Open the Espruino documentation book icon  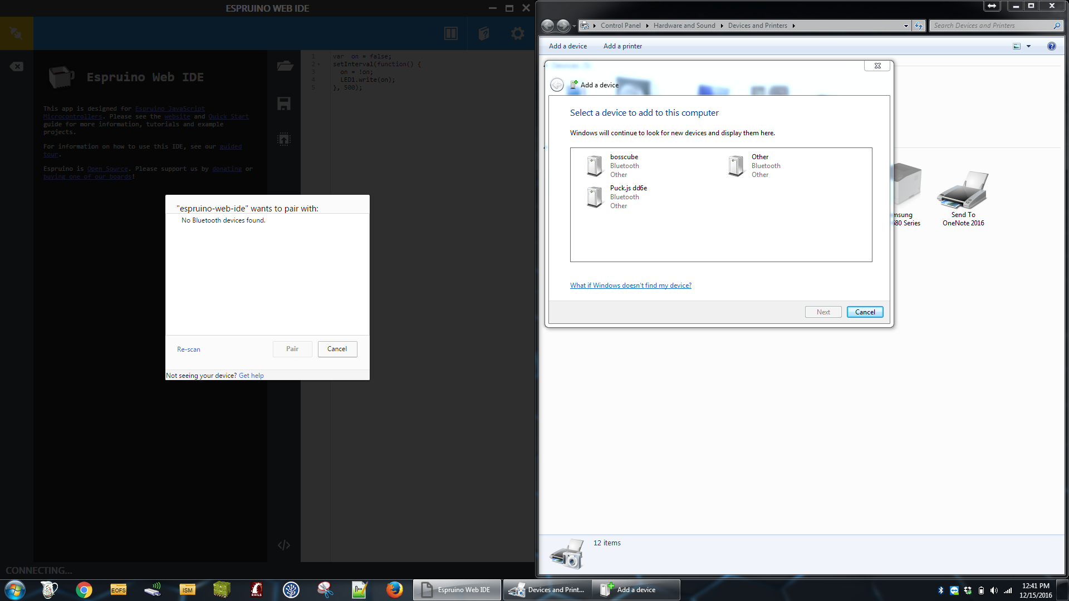pyautogui.click(x=484, y=33)
